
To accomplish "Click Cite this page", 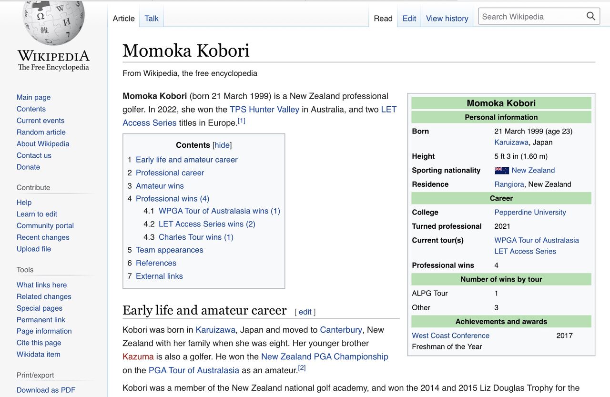I will pos(39,343).
